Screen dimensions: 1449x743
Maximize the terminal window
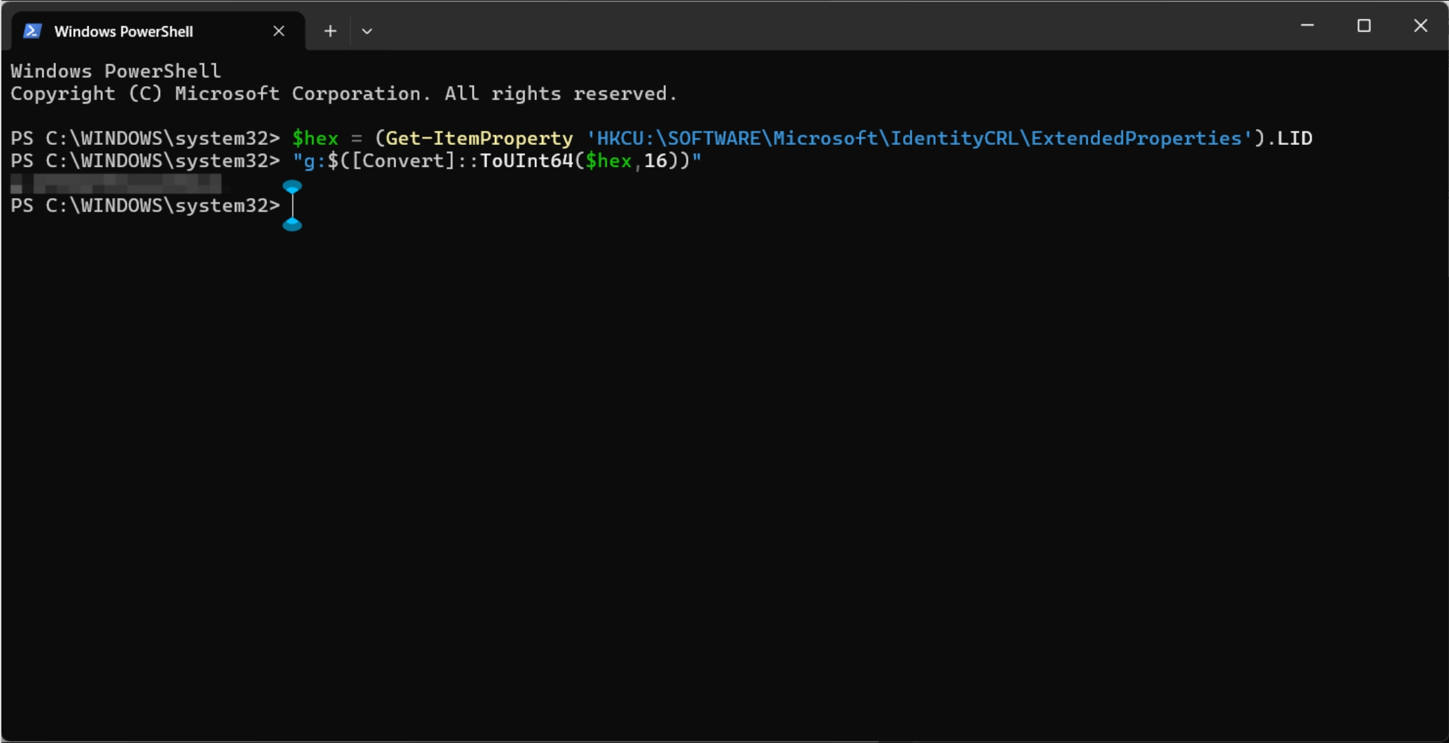point(1364,26)
